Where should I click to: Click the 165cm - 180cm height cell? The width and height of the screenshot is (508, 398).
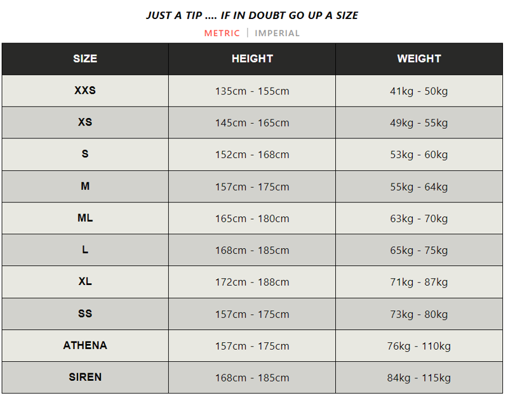pyautogui.click(x=252, y=218)
